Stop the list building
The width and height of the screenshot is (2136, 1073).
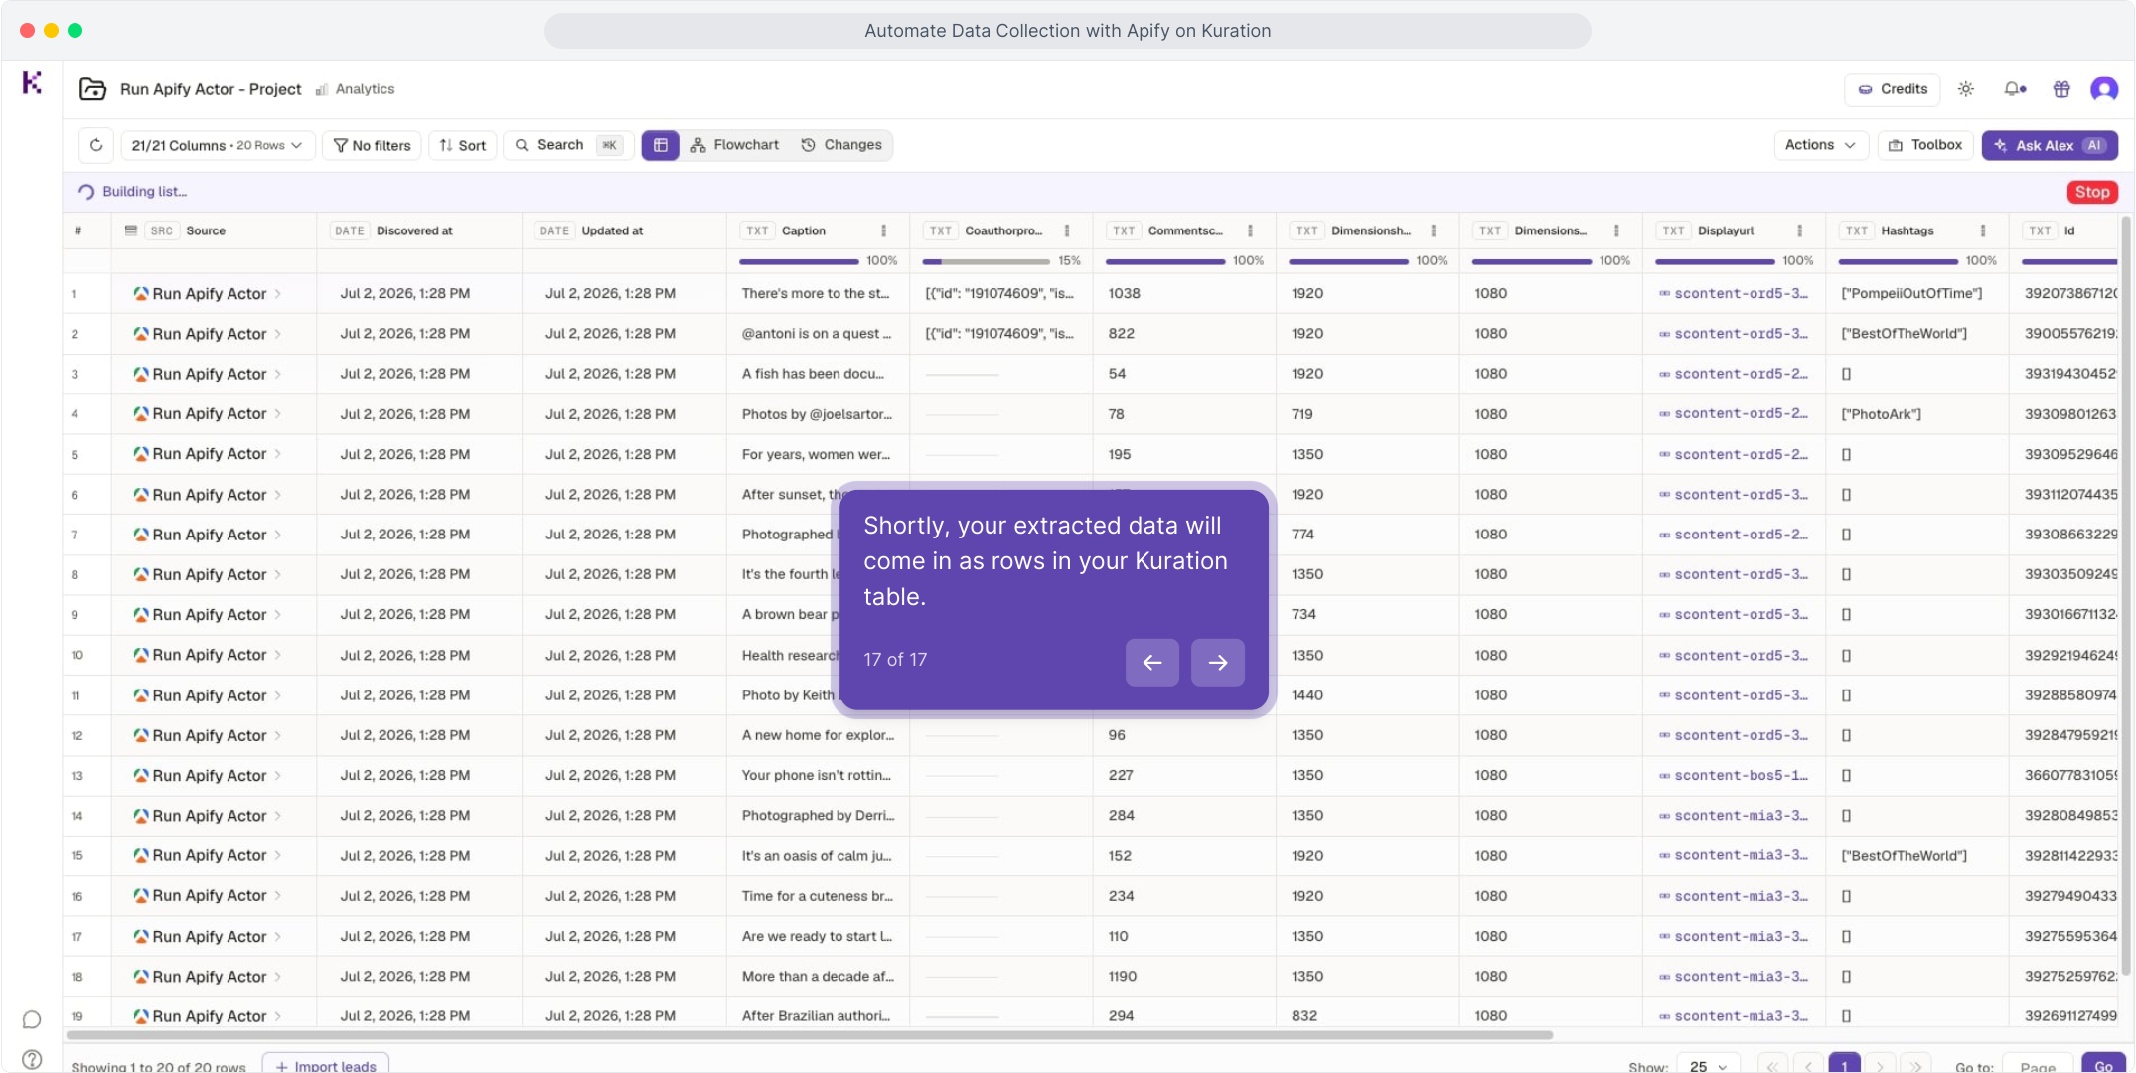point(2092,192)
